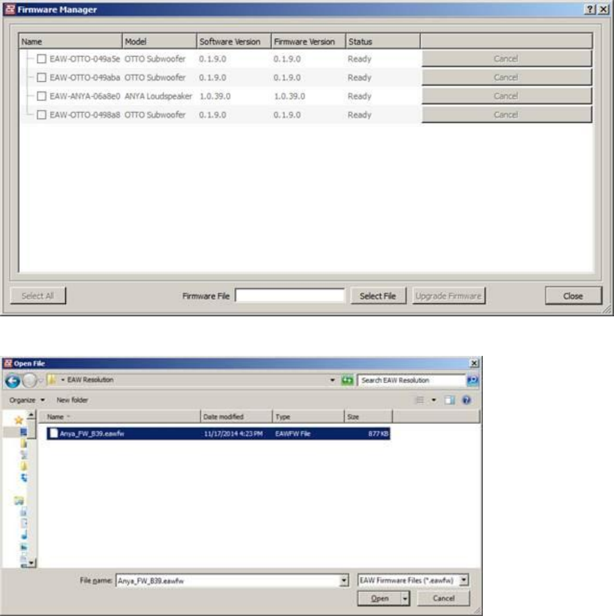Click the navigation pane scroll down arrow
This screenshot has height=616, width=614.
click(31, 563)
